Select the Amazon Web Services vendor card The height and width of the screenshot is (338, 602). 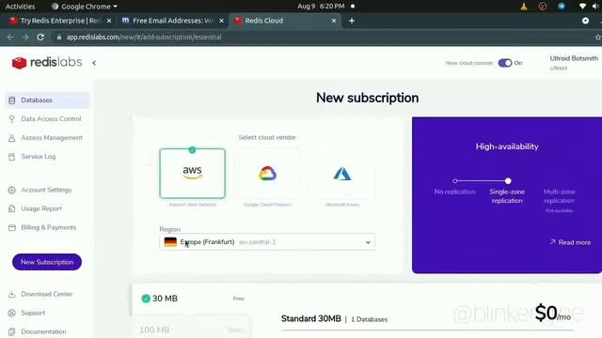192,174
